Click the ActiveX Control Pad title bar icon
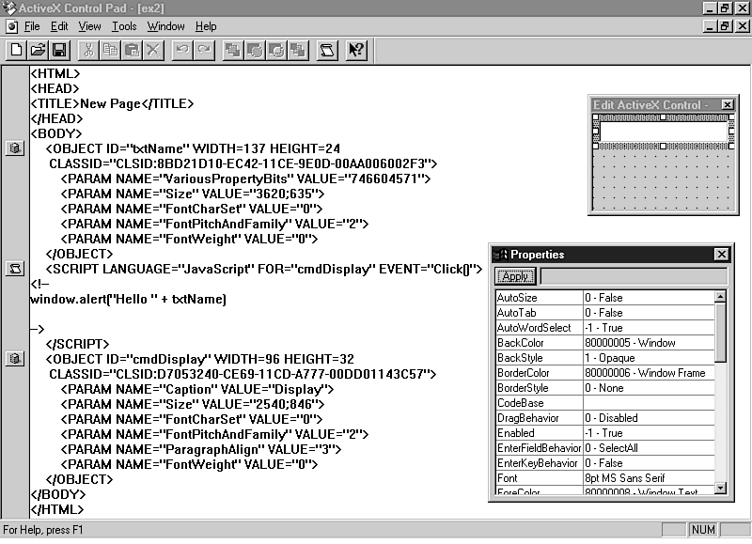This screenshot has width=752, height=544. coord(9,8)
